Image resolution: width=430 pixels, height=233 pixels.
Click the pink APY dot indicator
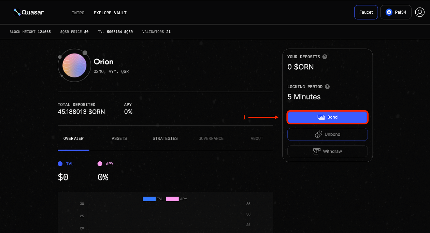pos(100,164)
